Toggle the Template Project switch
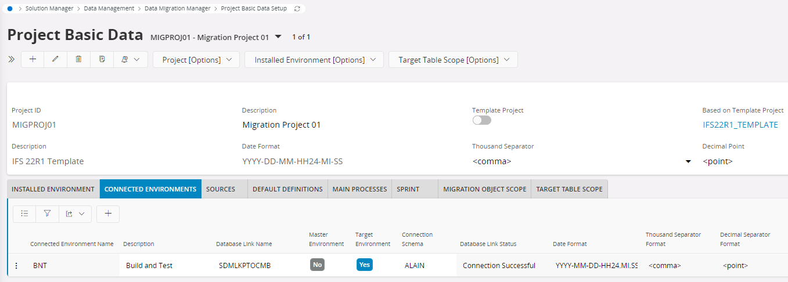This screenshot has height=282, width=788. coord(481,120)
